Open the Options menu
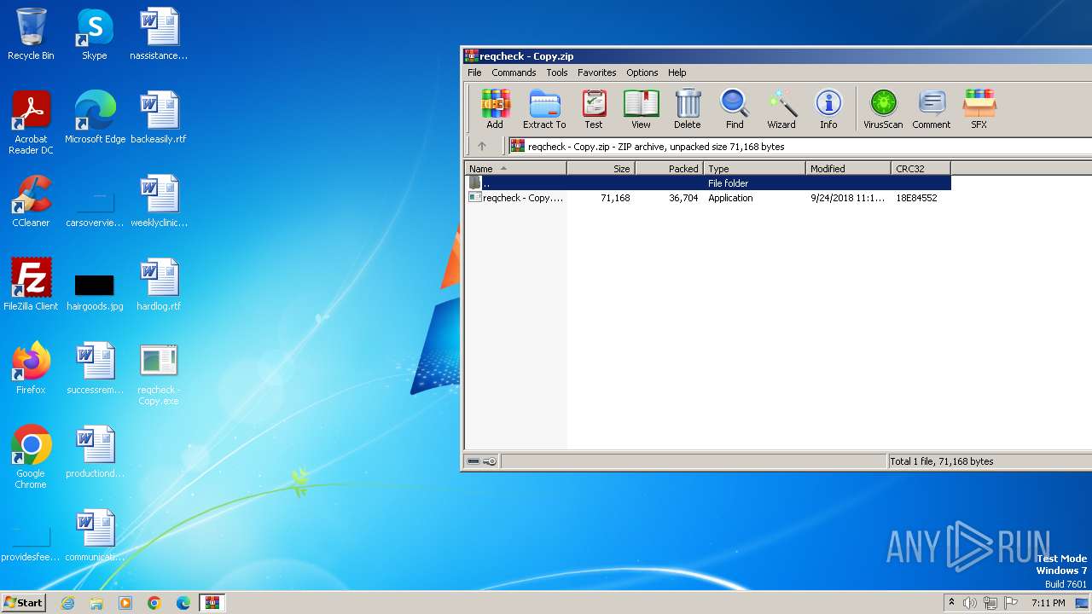The image size is (1092, 614). click(642, 72)
